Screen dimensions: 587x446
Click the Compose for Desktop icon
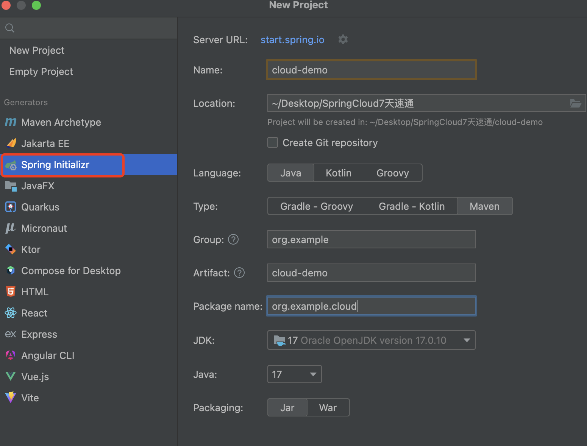click(11, 270)
